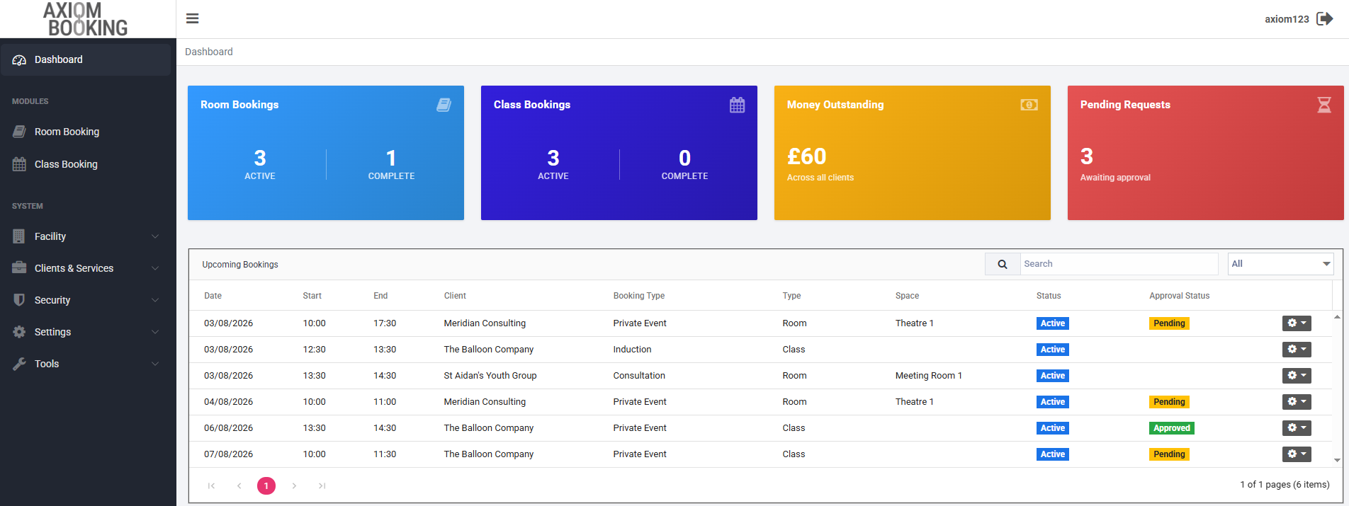Click the Pending badge on 07/08/2026 row
Screen dimensions: 1349x506
pos(1169,454)
